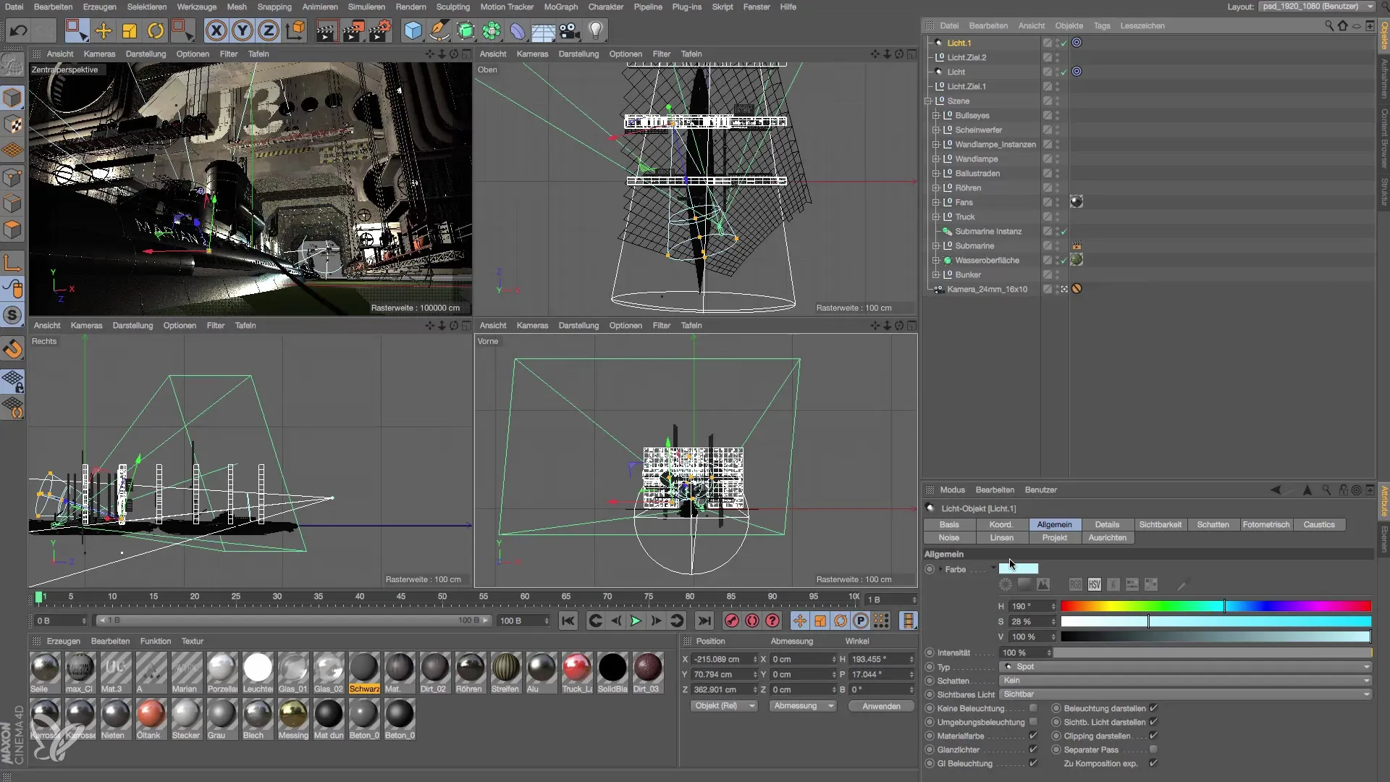This screenshot has width=1390, height=782.
Task: Click the green array generator icon
Action: coord(466,30)
